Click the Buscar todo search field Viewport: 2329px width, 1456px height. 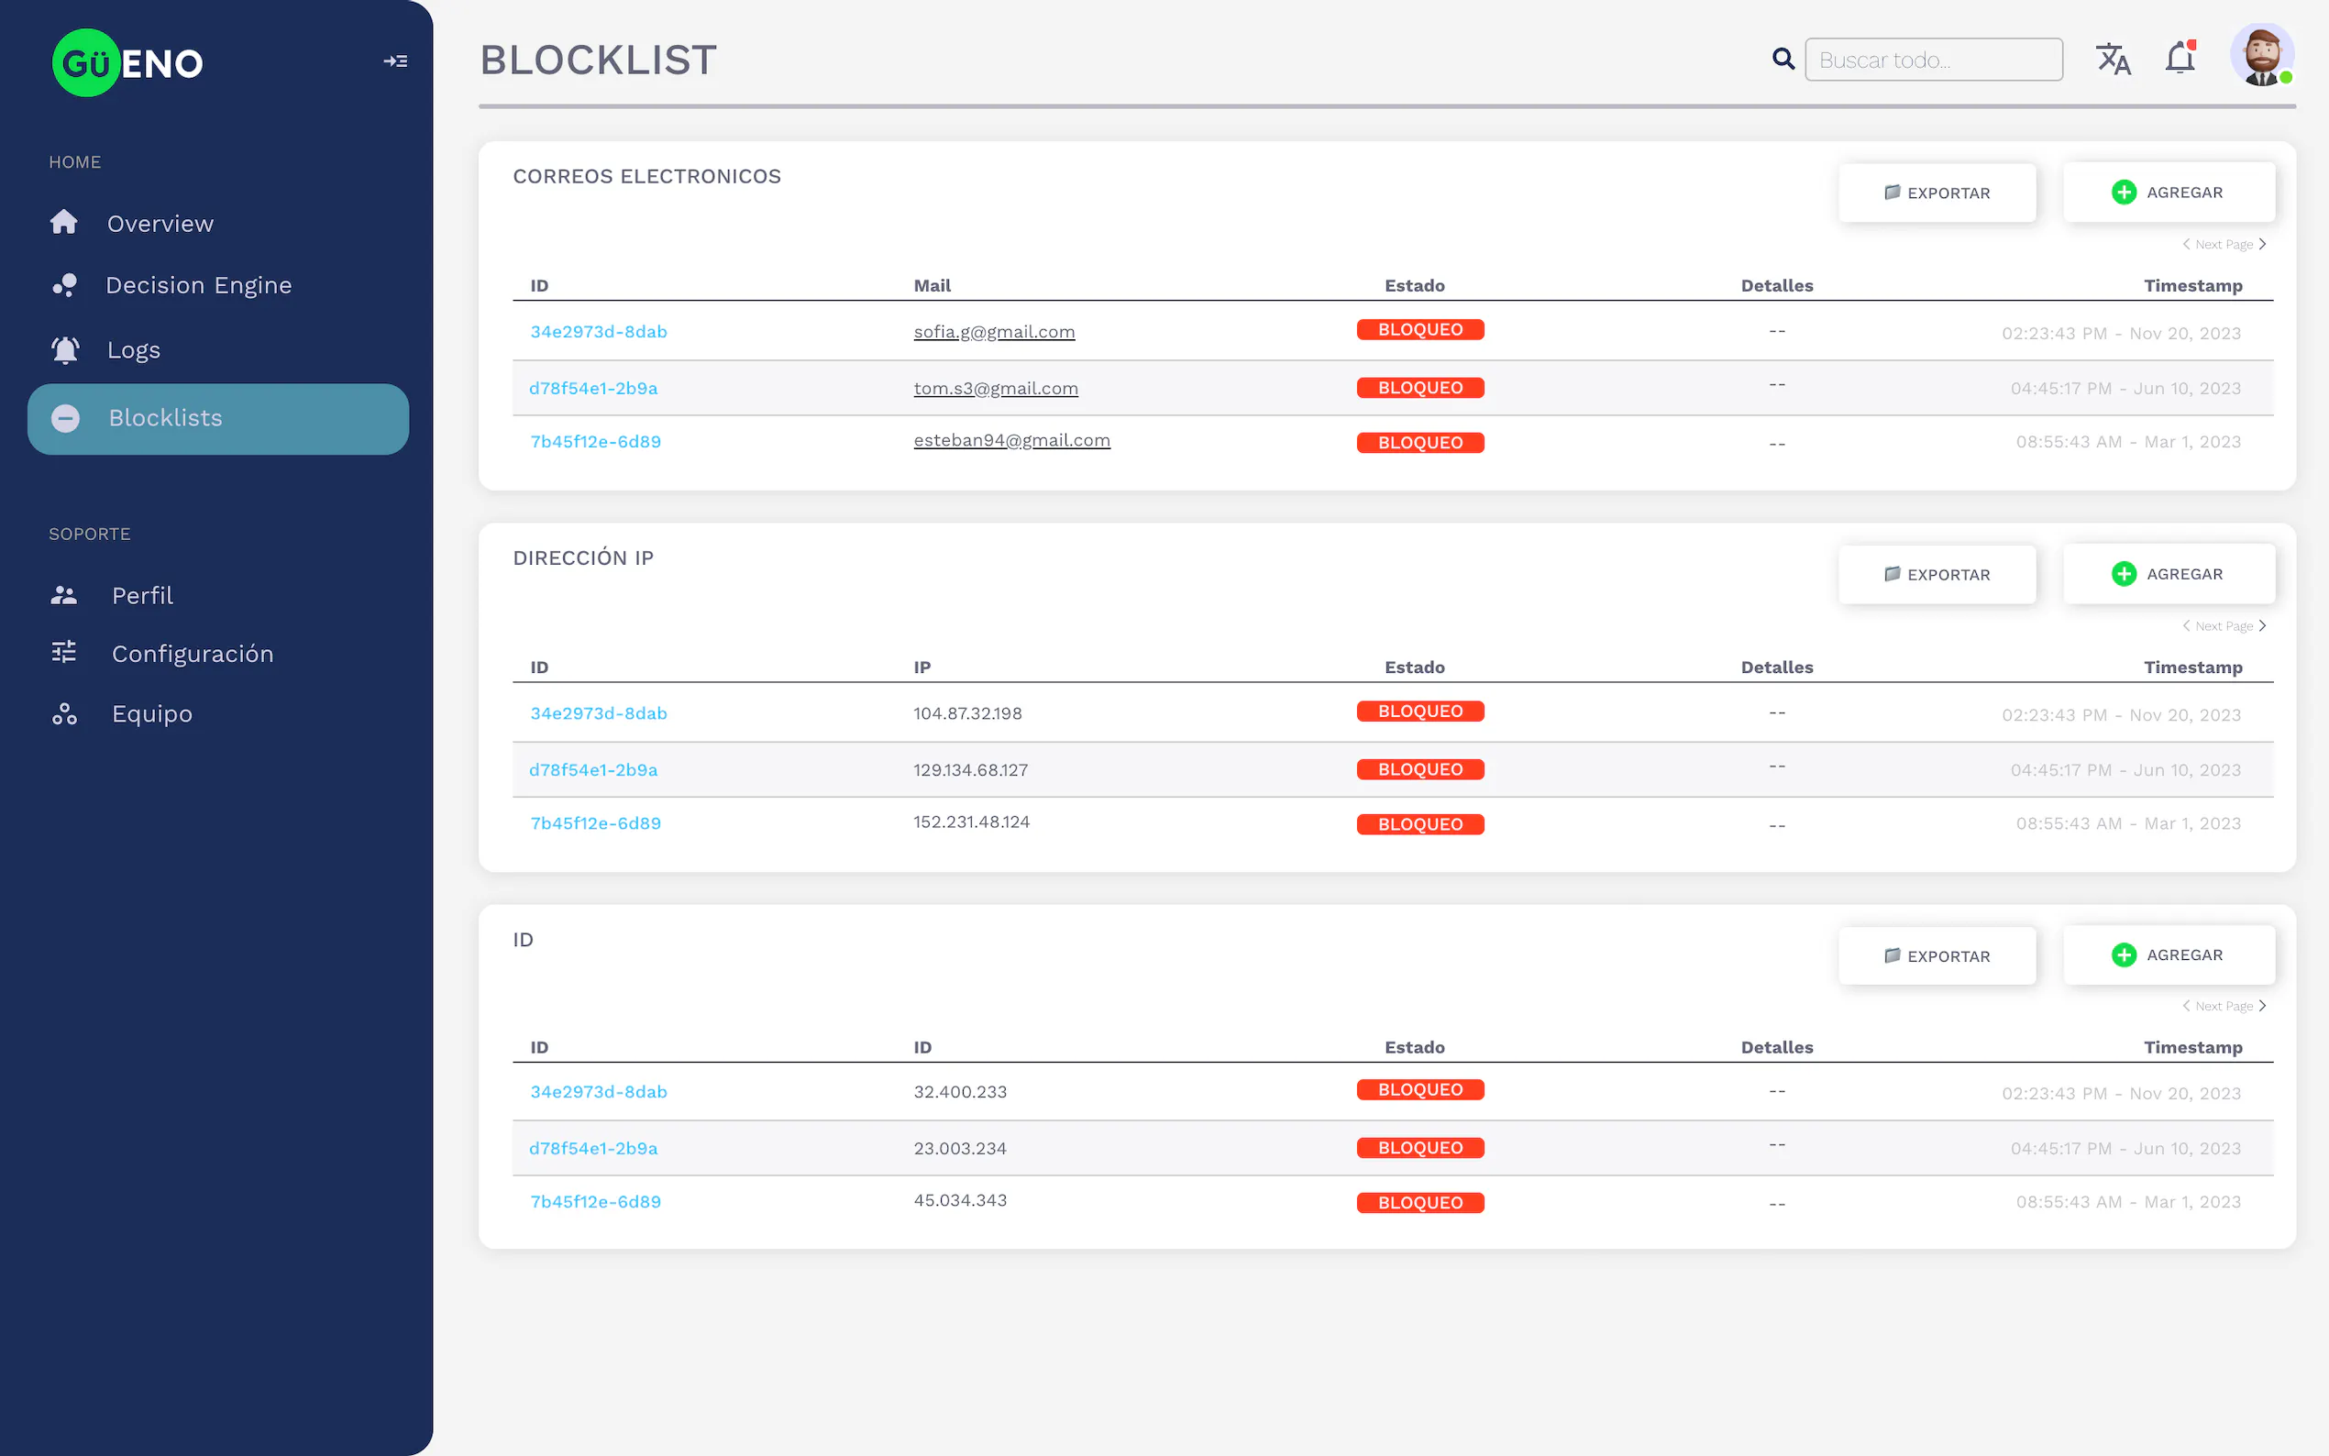(x=1933, y=60)
